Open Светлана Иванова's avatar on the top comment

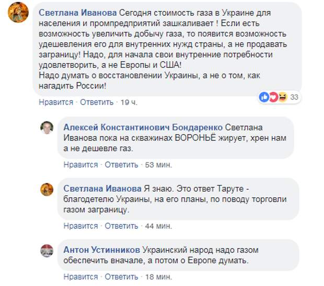18,12
